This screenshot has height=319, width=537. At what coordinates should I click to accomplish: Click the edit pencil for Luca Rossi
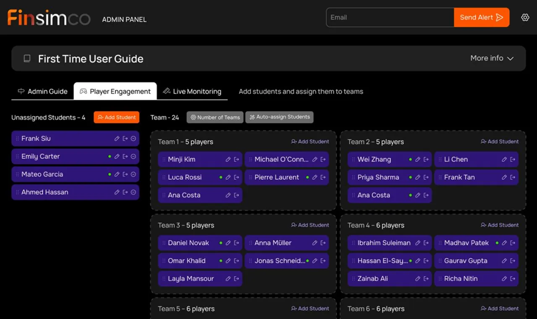pos(228,177)
